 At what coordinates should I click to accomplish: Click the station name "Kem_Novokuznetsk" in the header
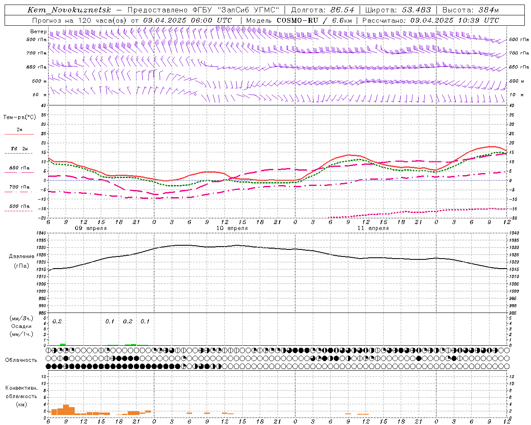(69, 10)
